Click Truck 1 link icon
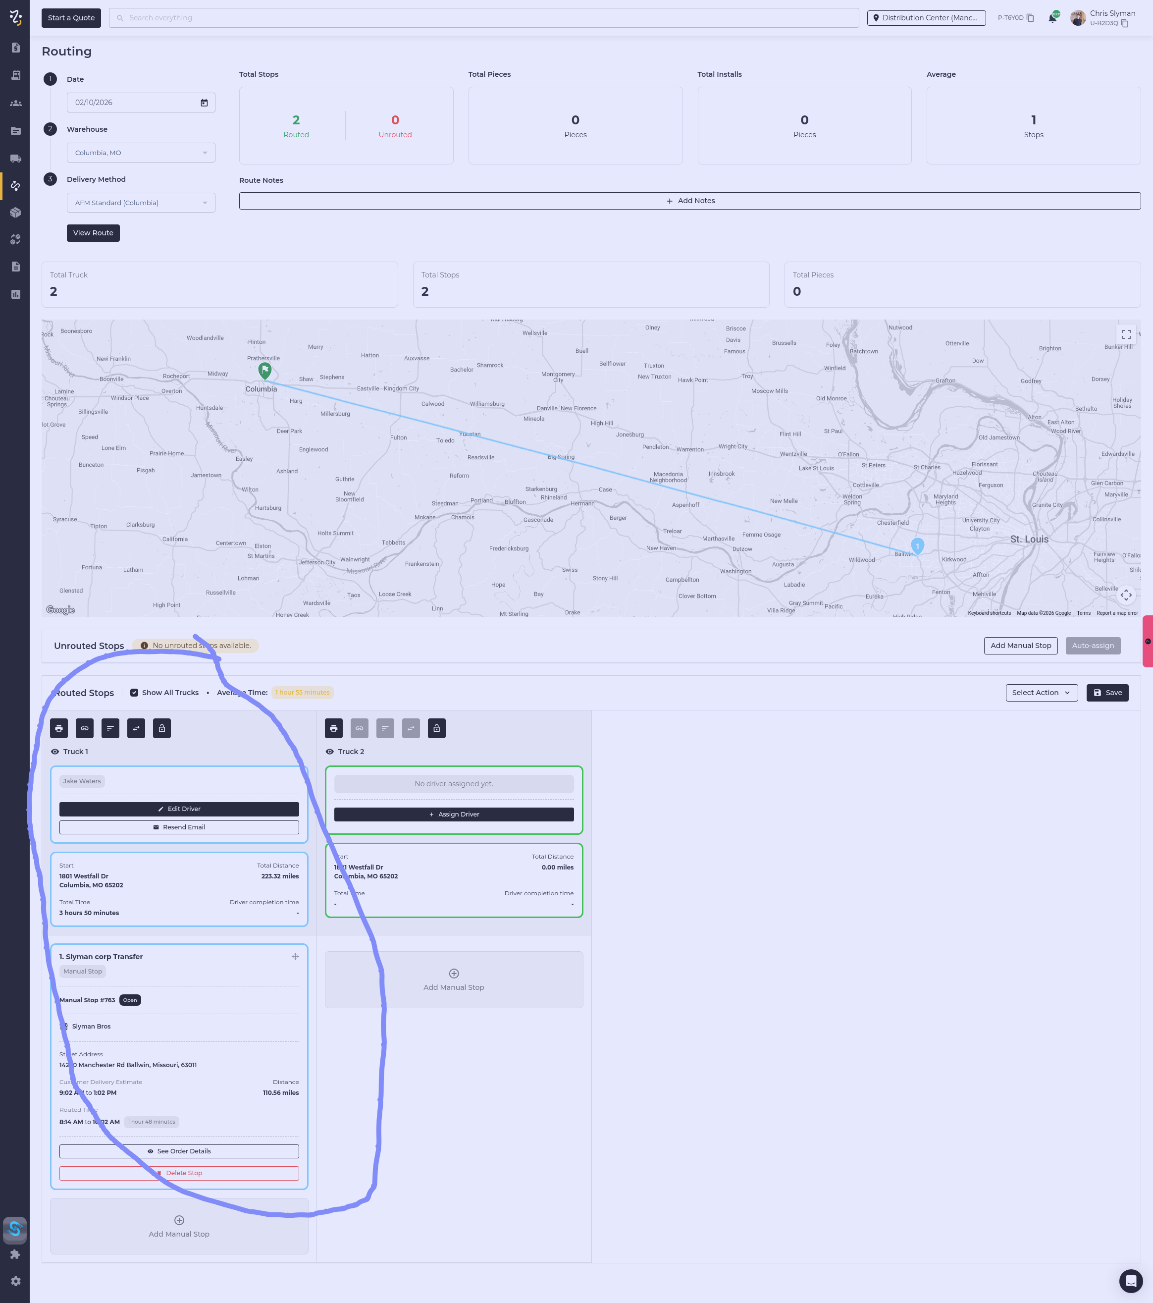The height and width of the screenshot is (1303, 1153). (x=84, y=728)
